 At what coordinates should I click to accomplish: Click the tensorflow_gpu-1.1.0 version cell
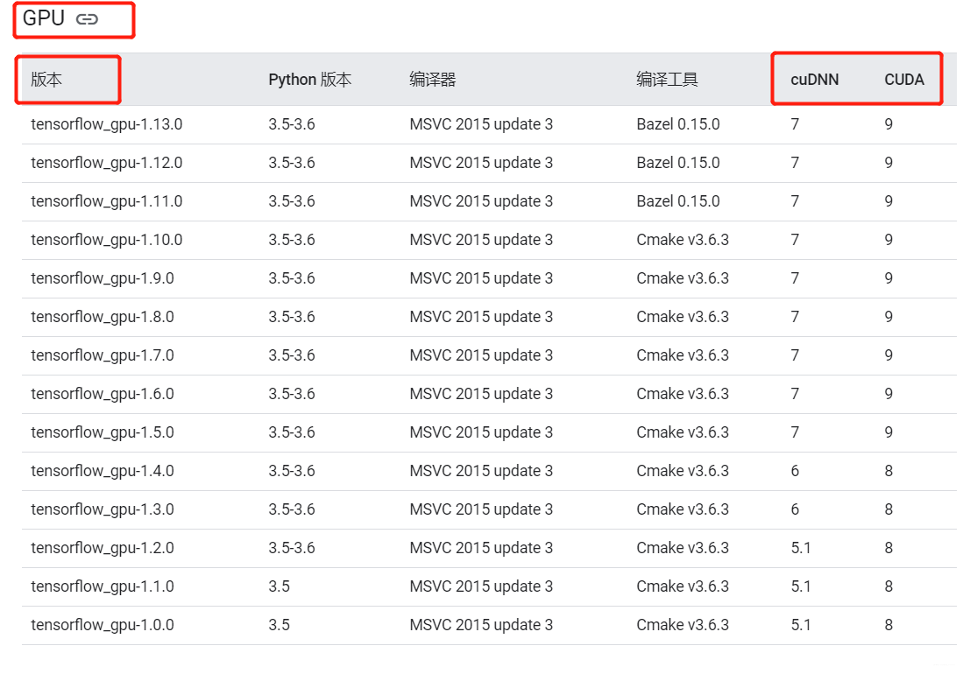[x=103, y=587]
